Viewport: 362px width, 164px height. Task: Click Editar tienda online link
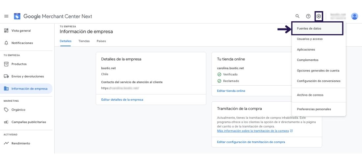click(231, 91)
